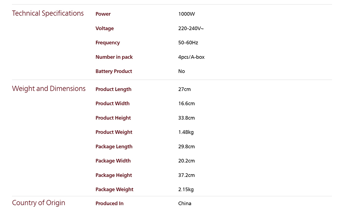Select the Power label
This screenshot has height=208, width=344.
tap(103, 14)
